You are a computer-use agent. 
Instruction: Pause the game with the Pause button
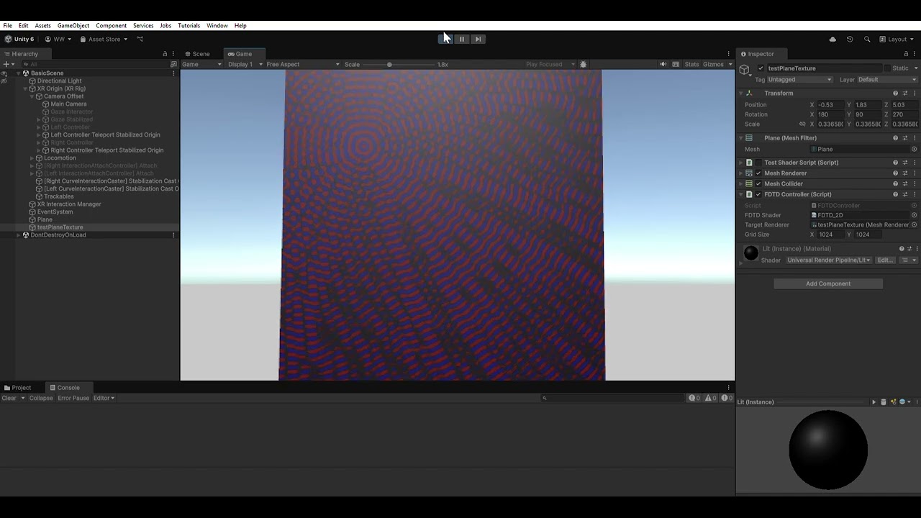(x=462, y=39)
